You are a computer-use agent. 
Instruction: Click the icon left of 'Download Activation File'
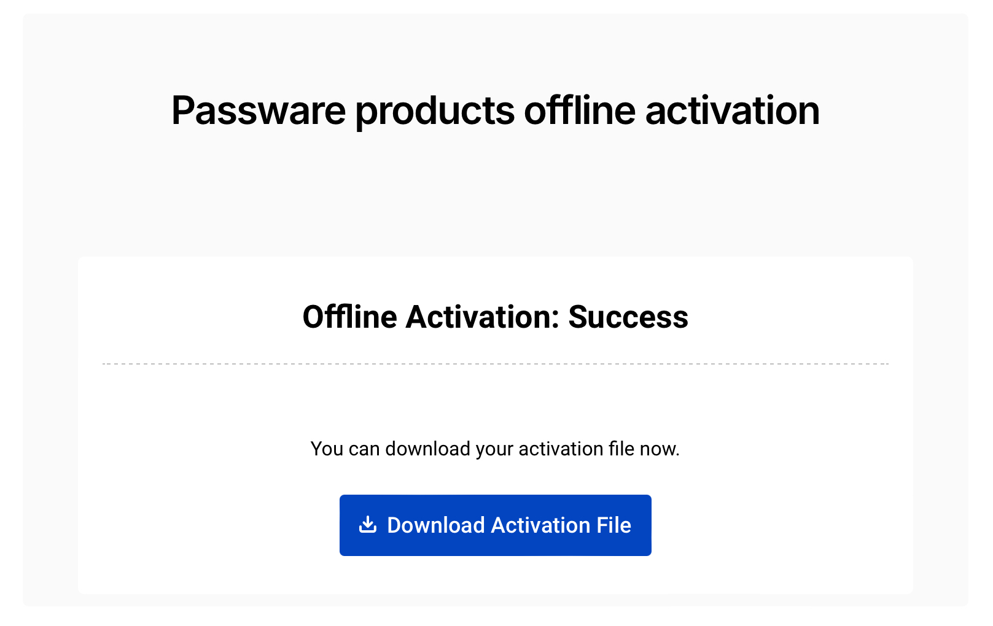tap(367, 525)
